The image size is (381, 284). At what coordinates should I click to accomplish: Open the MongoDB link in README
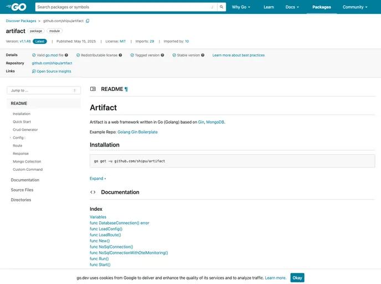(215, 122)
